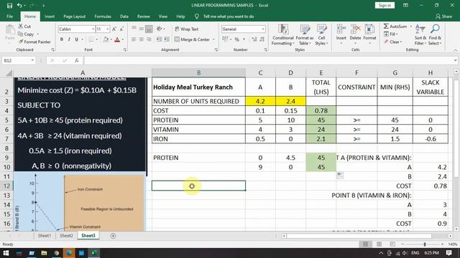Add a new sheet with plus icon

point(113,236)
